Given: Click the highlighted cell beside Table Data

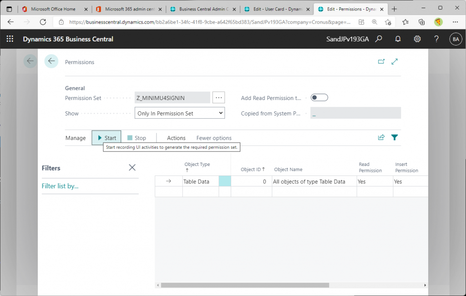Looking at the screenshot, I should point(225,181).
